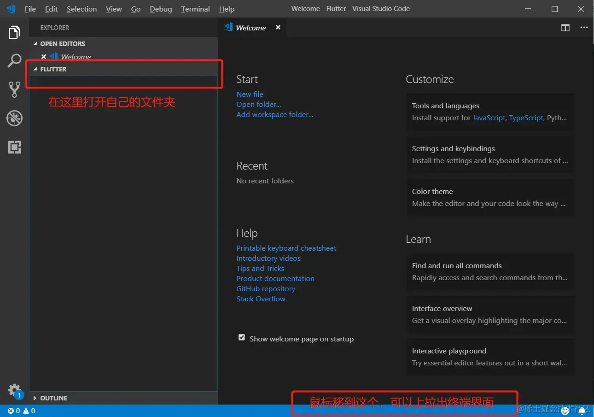Image resolution: width=594 pixels, height=417 pixels.
Task: Click the EXPLORER panel title
Action: coord(54,28)
